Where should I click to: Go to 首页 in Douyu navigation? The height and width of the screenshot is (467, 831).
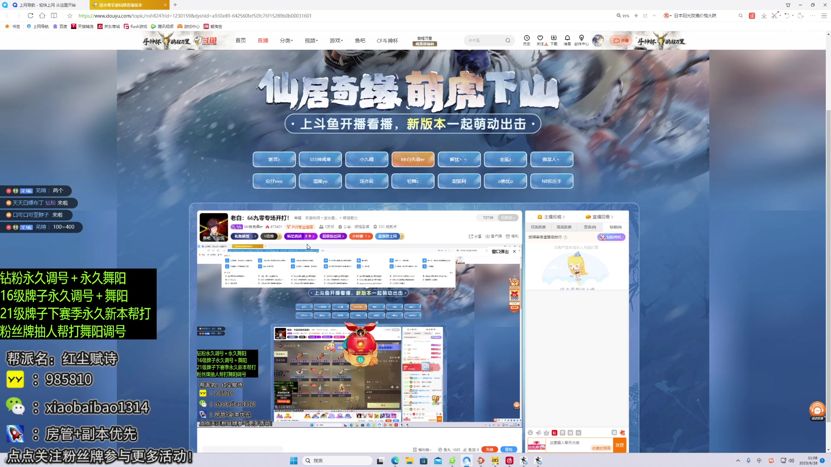click(x=241, y=41)
